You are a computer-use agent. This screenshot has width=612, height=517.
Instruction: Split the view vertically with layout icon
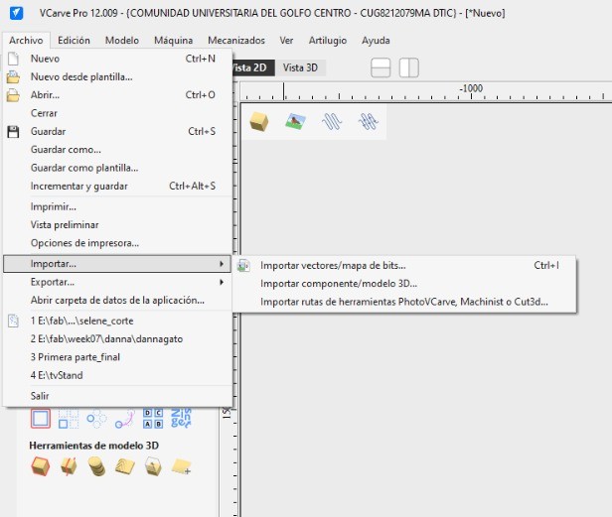click(x=409, y=67)
